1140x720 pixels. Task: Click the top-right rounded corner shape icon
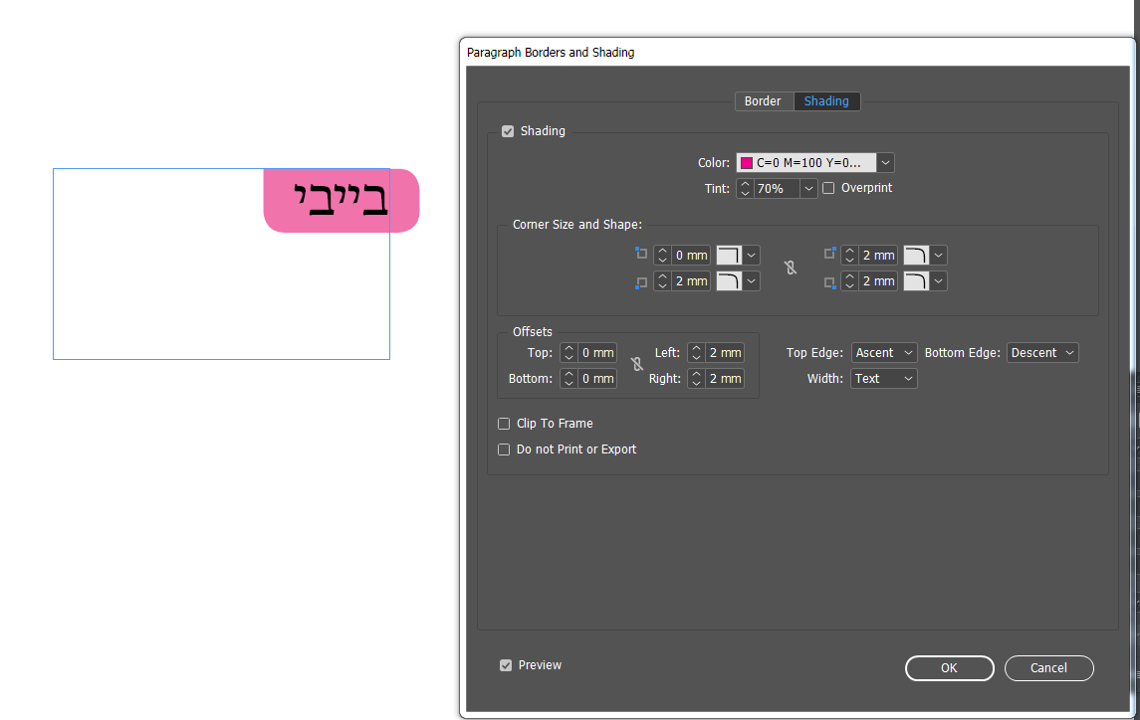coord(916,255)
